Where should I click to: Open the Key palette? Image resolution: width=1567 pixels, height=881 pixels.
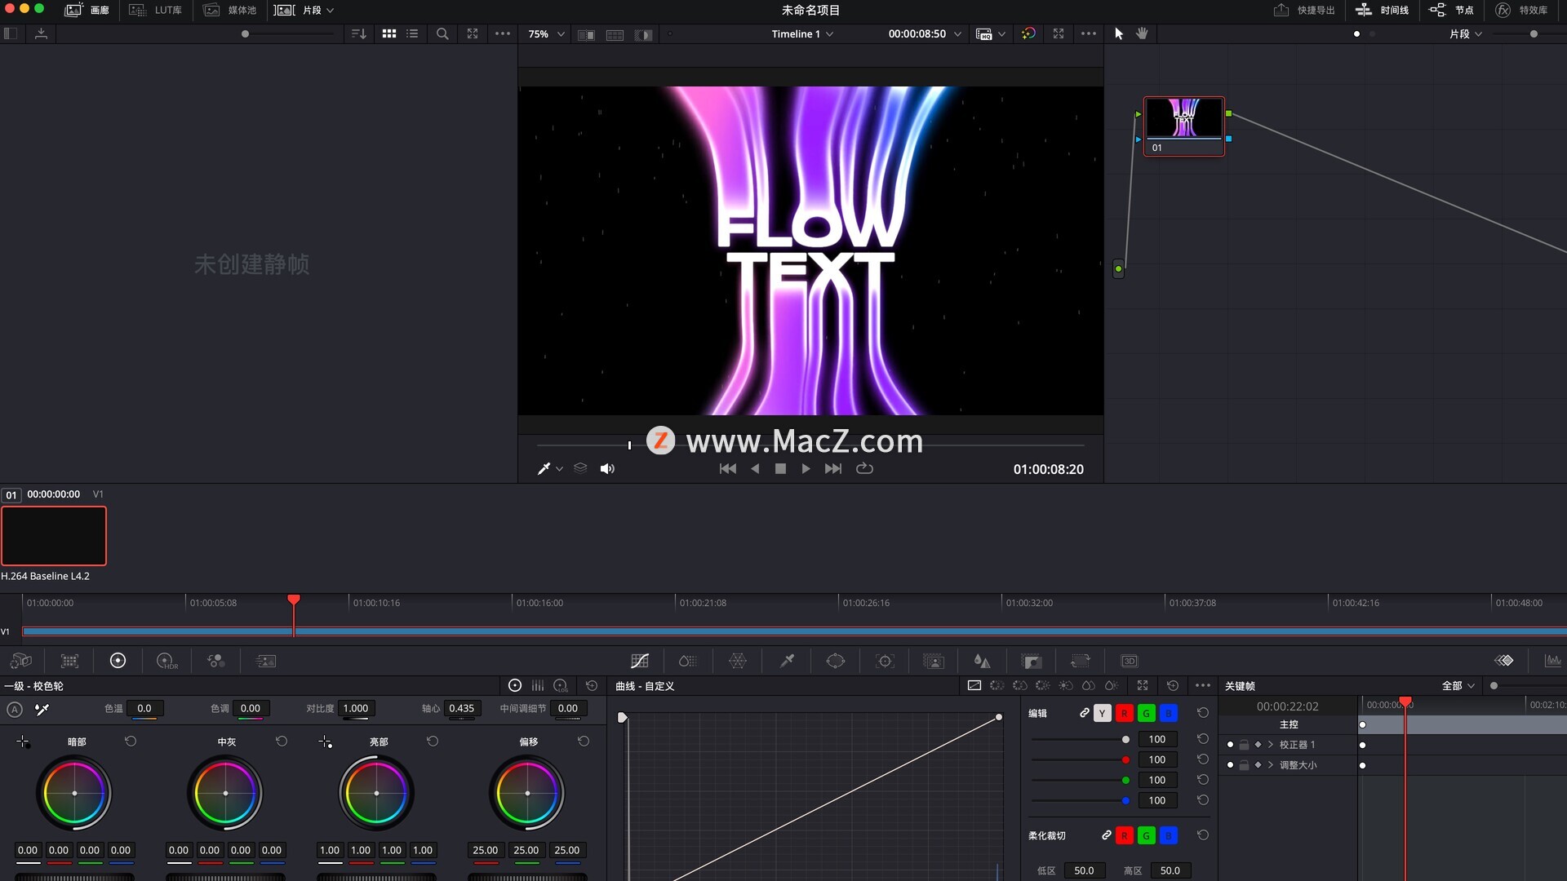(1032, 661)
